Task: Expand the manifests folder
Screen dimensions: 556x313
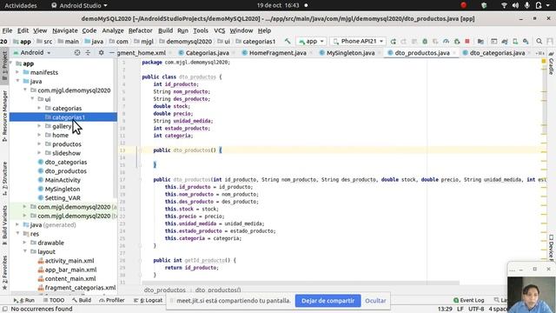Action: coord(17,72)
